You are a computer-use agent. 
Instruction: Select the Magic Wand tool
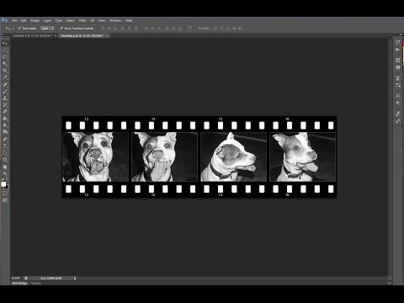click(x=5, y=64)
